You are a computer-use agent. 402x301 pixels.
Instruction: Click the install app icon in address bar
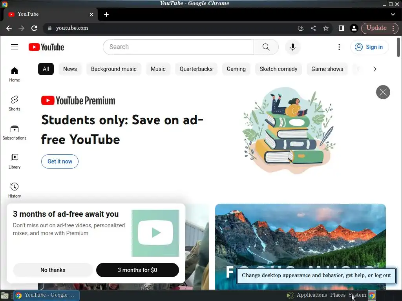click(300, 28)
